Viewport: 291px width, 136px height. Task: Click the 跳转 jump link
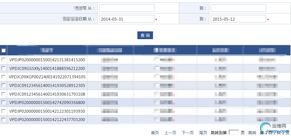pos(252,133)
